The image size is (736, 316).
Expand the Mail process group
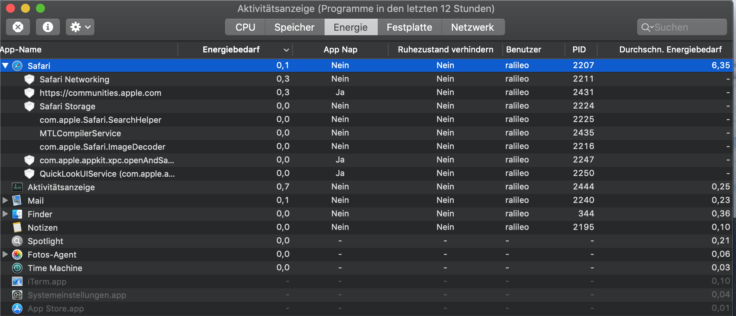coord(5,201)
